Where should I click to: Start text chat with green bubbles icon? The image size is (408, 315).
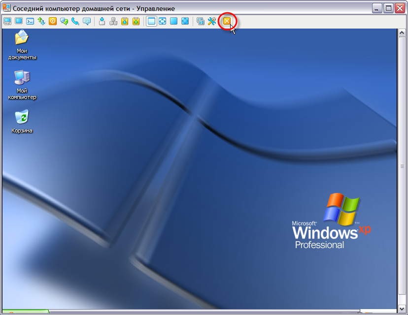pos(64,21)
